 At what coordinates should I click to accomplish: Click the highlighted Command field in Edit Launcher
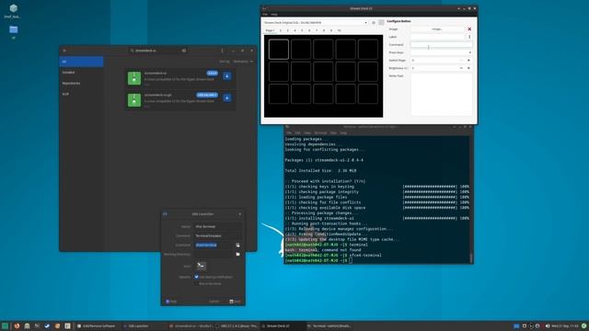(x=214, y=245)
